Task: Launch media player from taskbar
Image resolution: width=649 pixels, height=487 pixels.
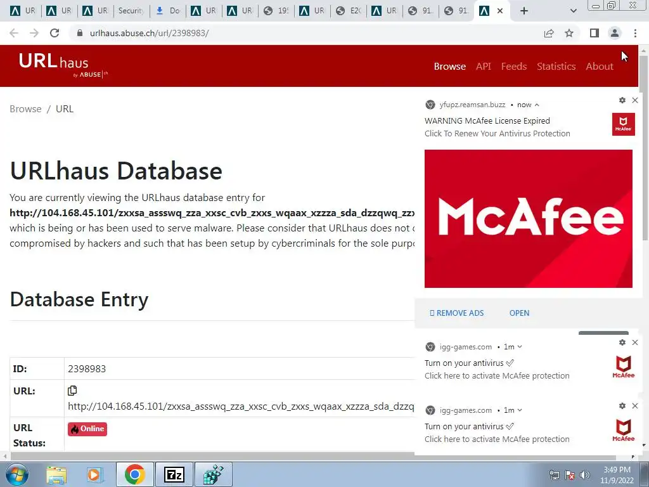Action: point(94,474)
